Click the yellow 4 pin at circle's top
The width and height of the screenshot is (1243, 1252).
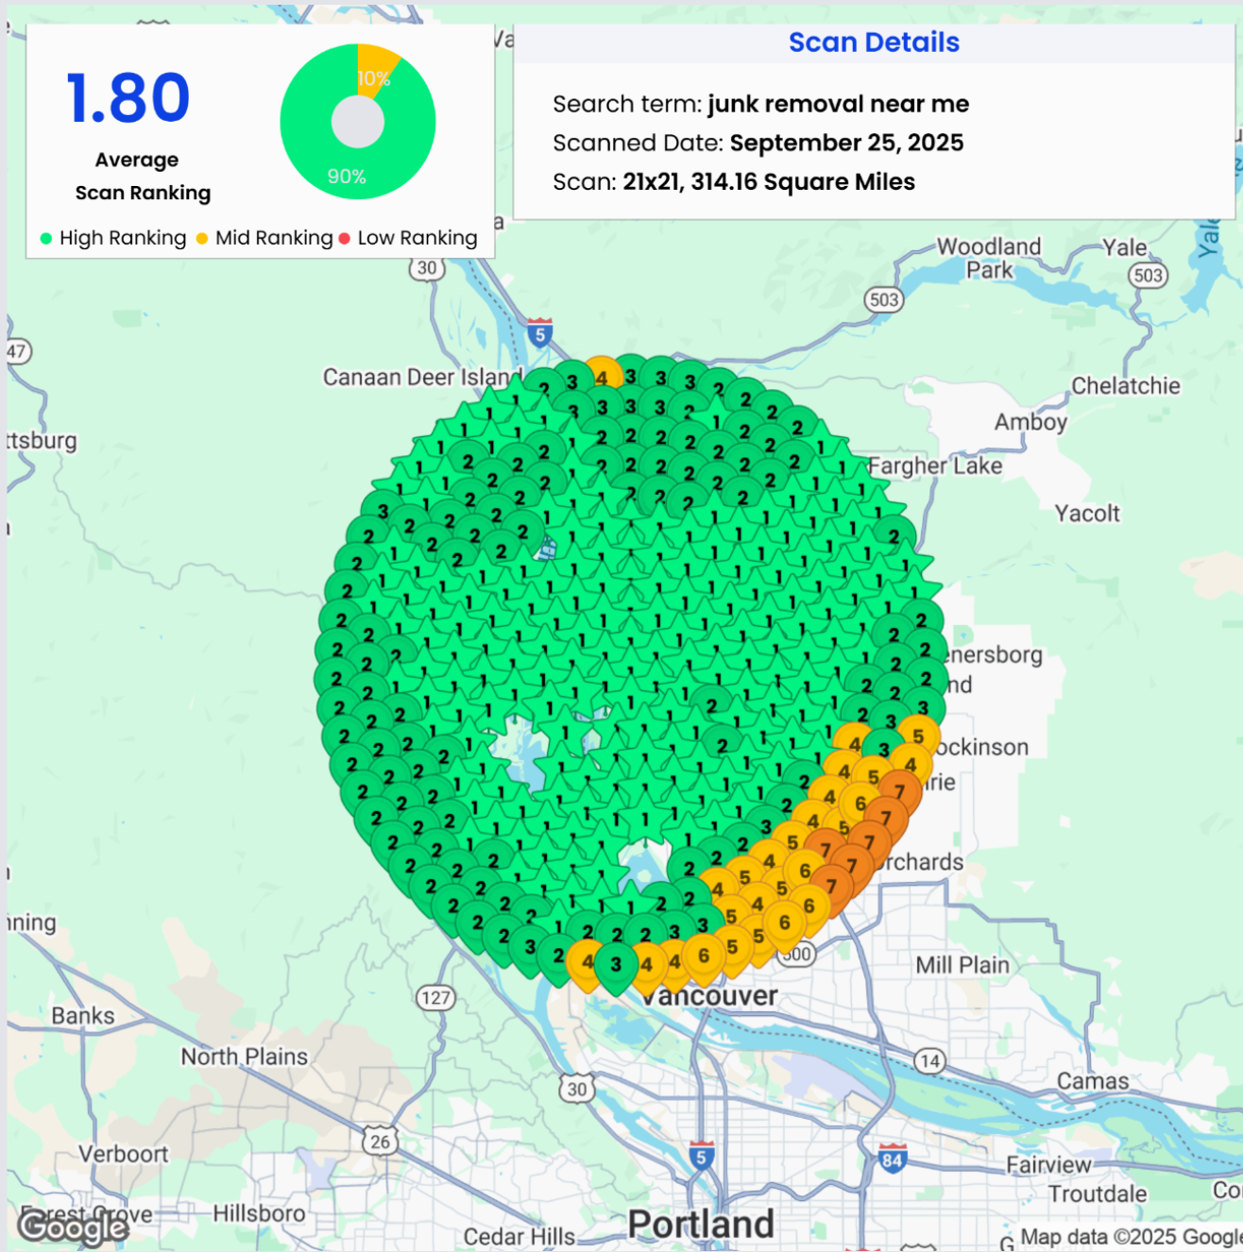click(603, 376)
